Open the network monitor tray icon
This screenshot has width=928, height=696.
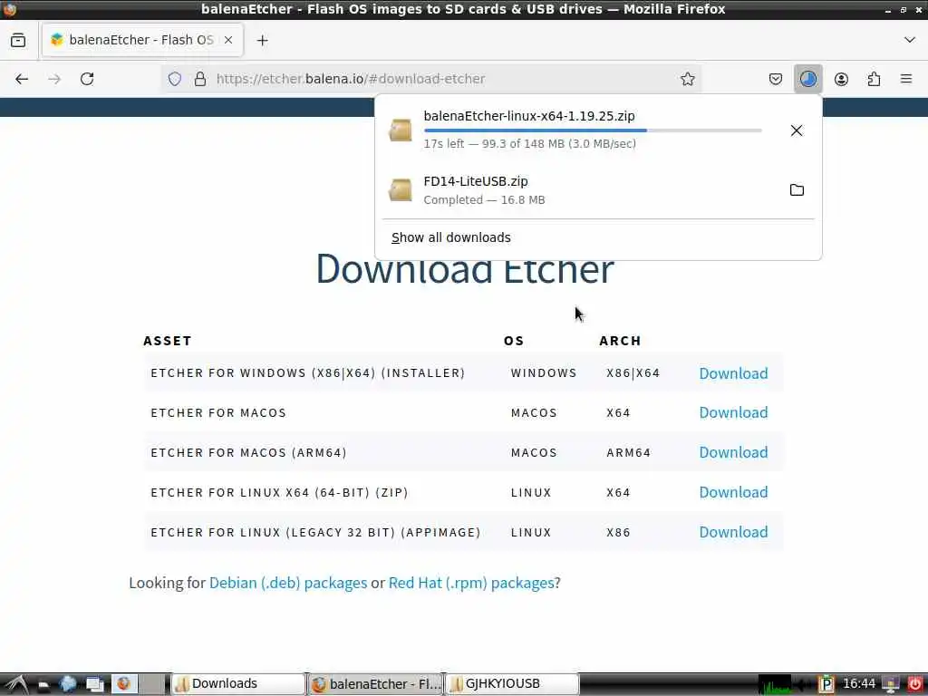890,684
